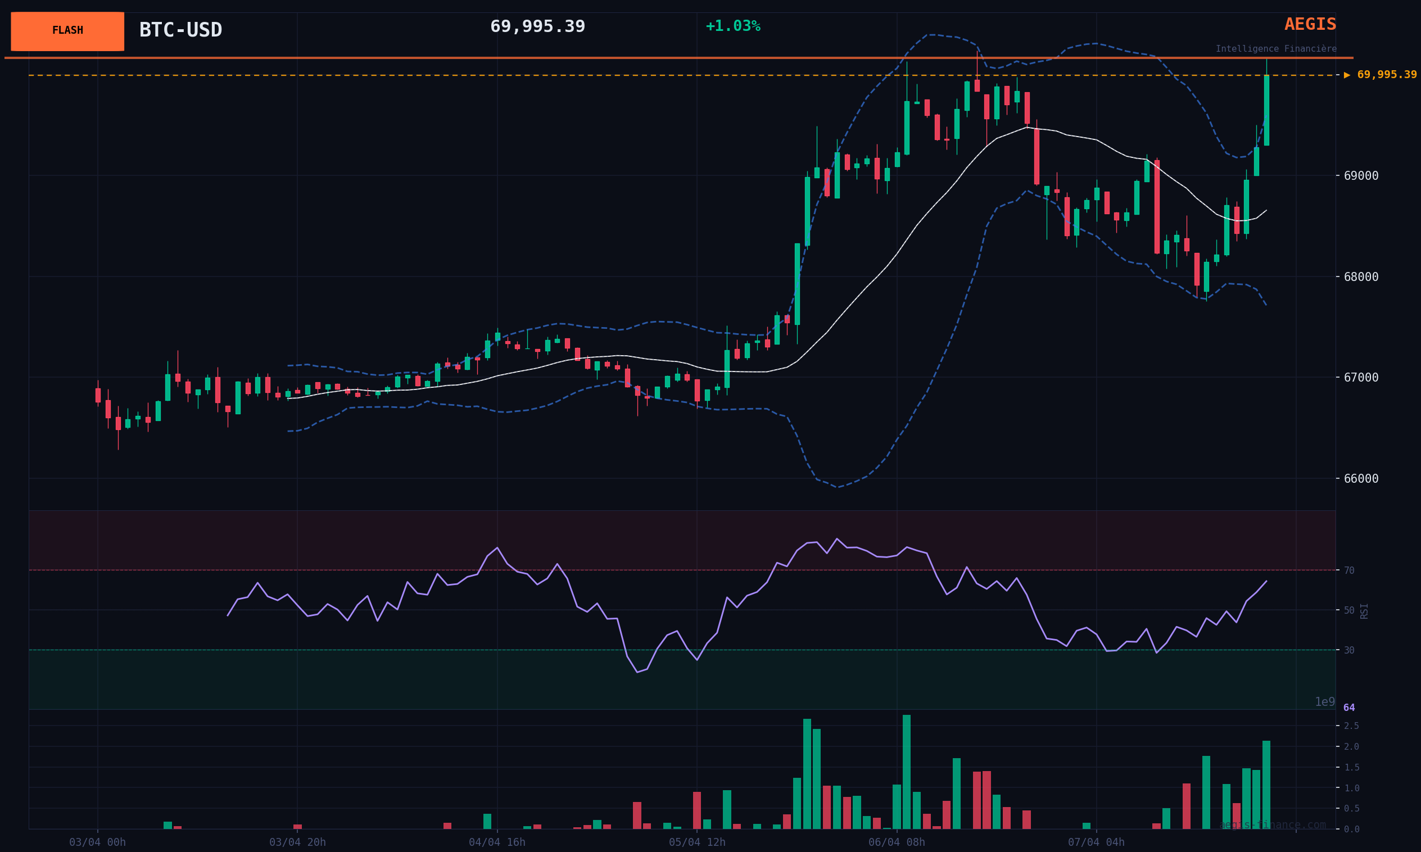Click the +1.03% change indicator
The height and width of the screenshot is (852, 1421).
[x=732, y=26]
